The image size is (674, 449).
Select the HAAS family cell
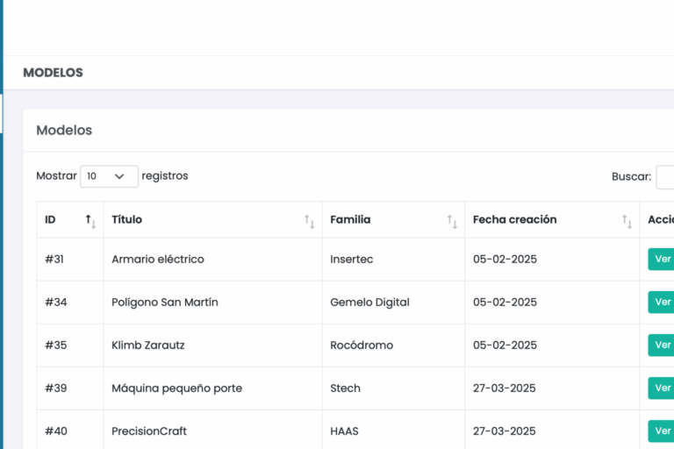[x=344, y=431]
